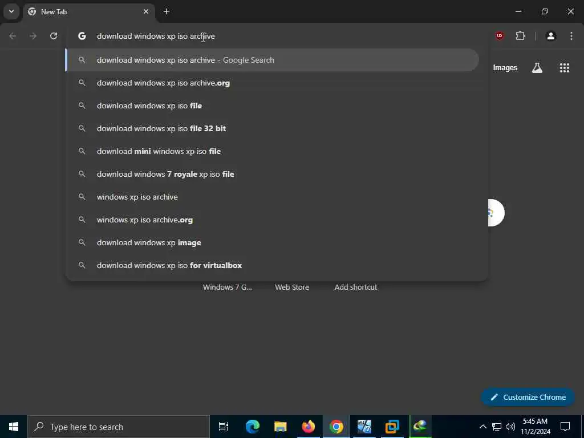Open the notification center icon

pos(565,427)
